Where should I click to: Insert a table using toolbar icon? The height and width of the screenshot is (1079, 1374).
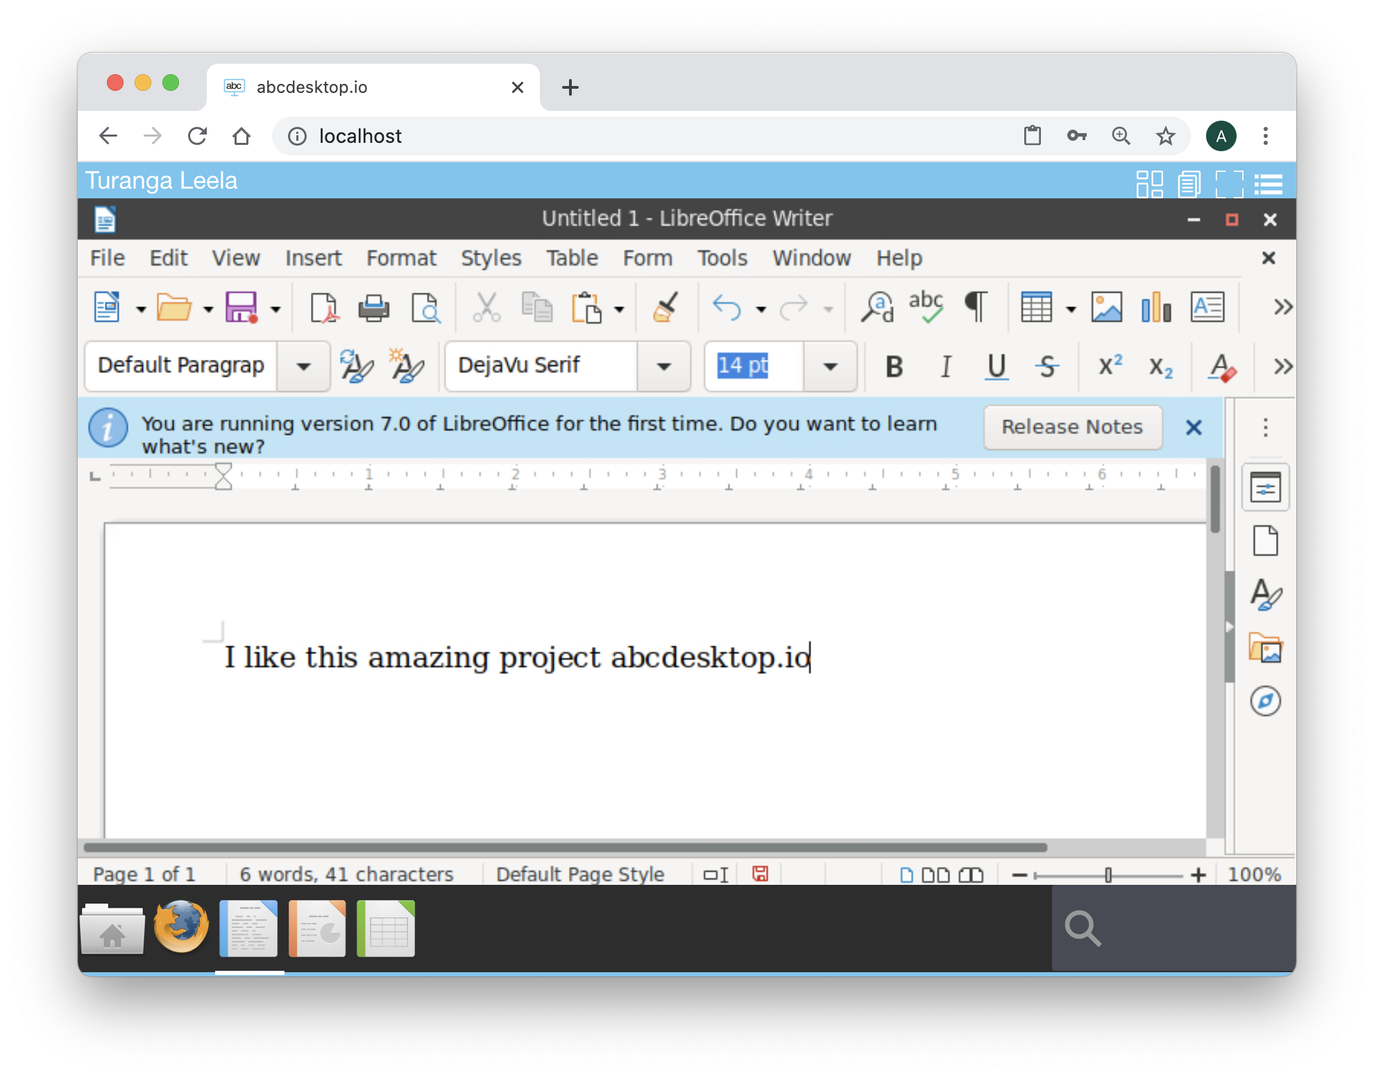(x=1037, y=307)
